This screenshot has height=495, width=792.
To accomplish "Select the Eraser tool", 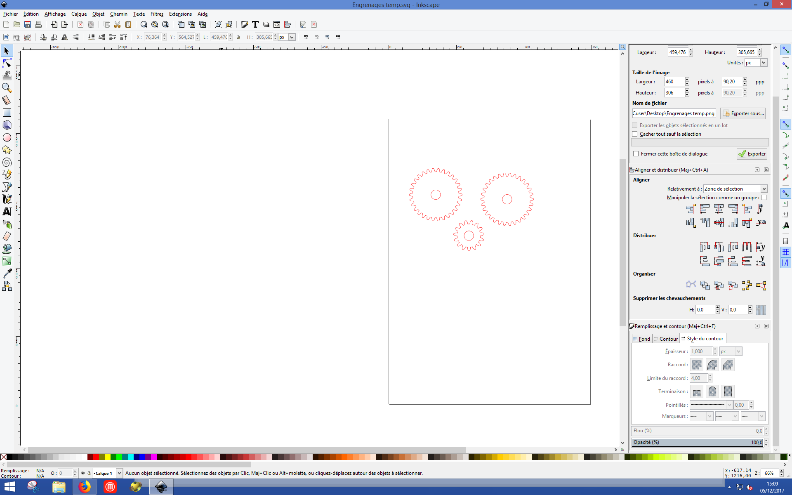I will [x=7, y=236].
